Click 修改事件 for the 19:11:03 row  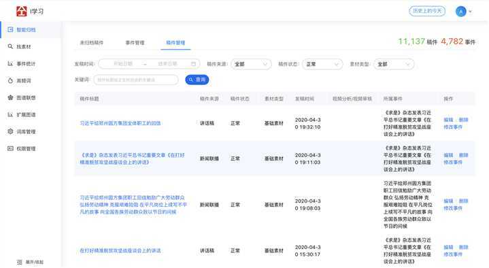point(453,163)
